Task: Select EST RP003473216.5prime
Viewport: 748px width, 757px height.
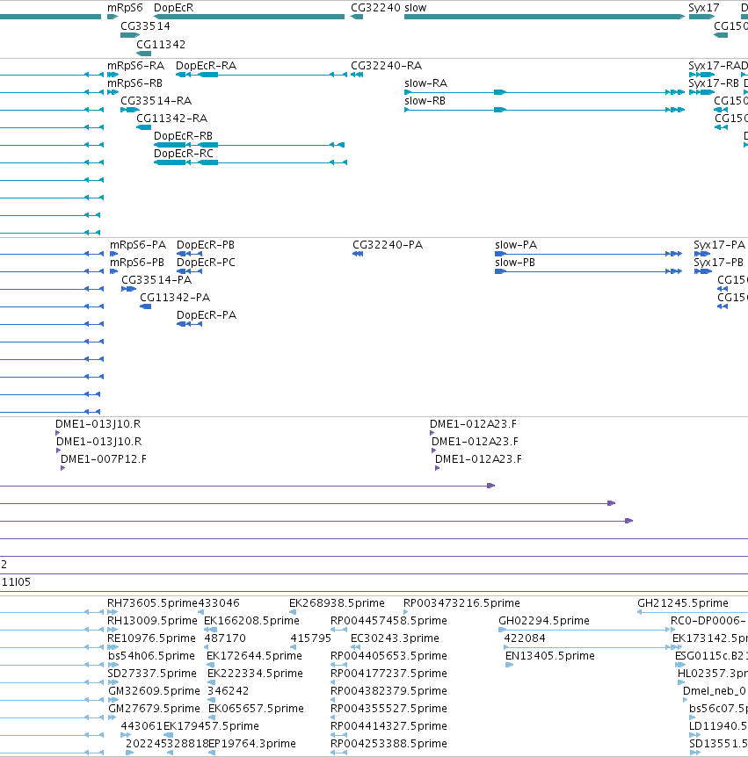Action: (461, 603)
